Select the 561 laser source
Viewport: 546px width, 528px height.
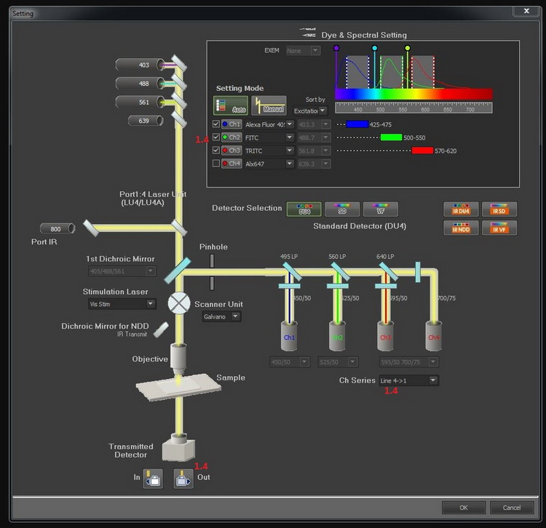[140, 103]
